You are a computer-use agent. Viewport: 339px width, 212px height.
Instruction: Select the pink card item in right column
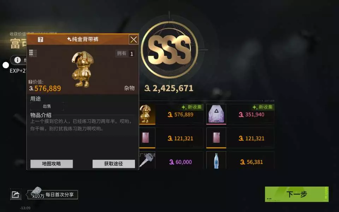coord(216,138)
